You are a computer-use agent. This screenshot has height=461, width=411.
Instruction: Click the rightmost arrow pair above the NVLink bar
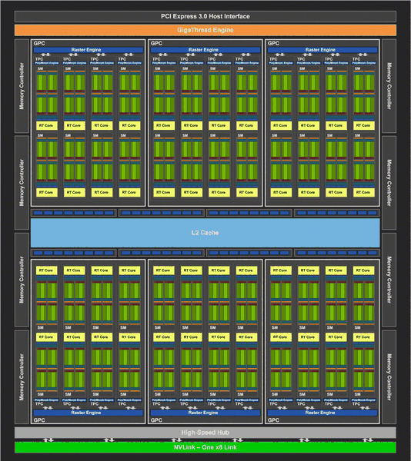click(x=368, y=440)
